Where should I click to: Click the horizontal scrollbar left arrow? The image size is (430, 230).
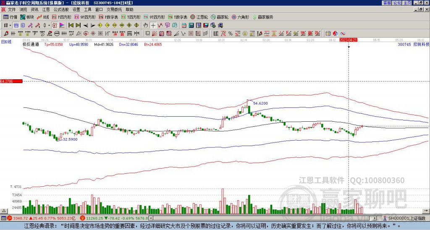[x=151, y=219]
